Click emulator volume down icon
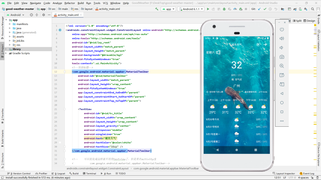Screen dimensions: 321x180 (x=282, y=47)
